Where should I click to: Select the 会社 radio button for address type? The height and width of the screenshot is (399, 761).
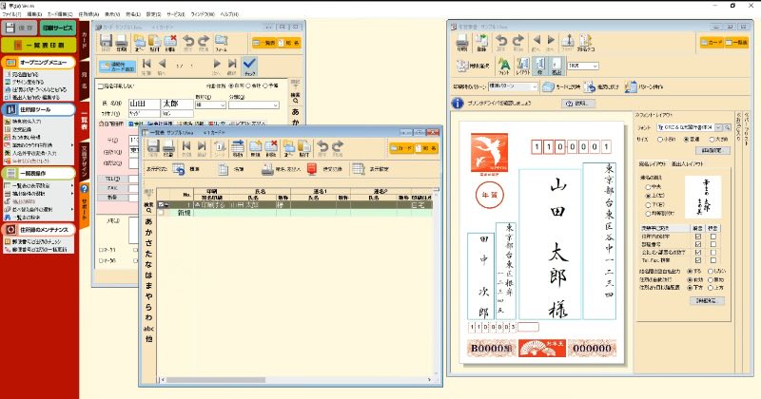tap(250, 86)
